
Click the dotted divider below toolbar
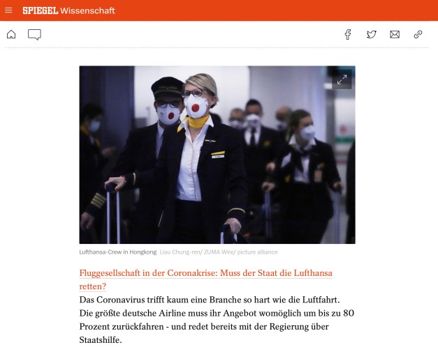(x=217, y=47)
